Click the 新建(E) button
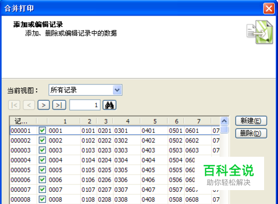Viewport: 278px width, 204px height. tap(251, 121)
